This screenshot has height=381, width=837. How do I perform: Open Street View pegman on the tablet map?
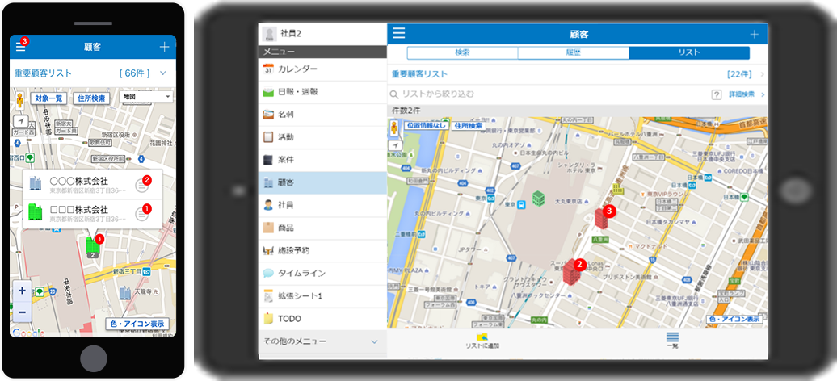[396, 128]
